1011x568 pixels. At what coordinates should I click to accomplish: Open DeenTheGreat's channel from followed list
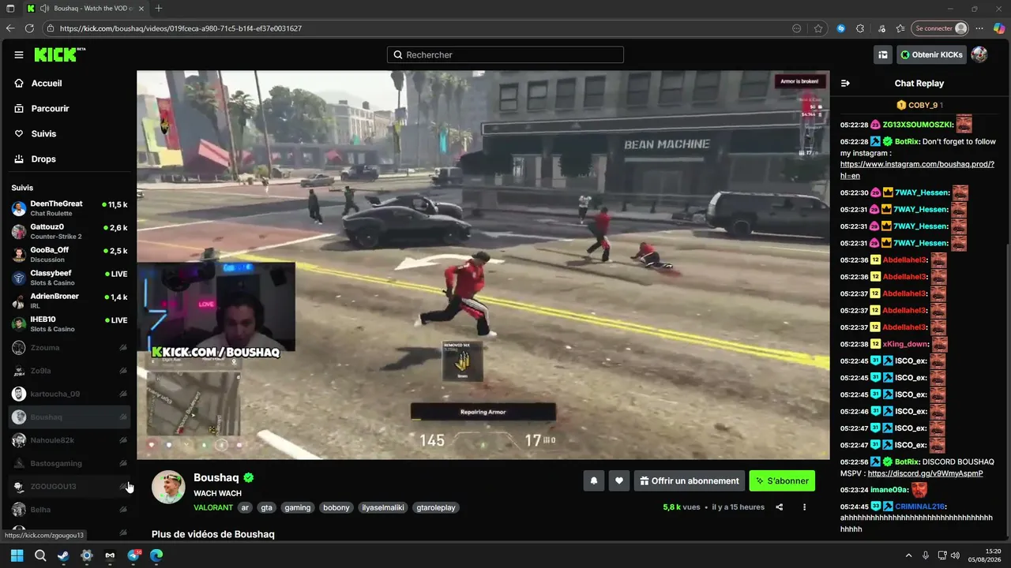point(69,208)
